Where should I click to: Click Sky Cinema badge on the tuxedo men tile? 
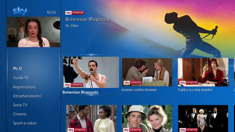pyautogui.click(x=189, y=130)
